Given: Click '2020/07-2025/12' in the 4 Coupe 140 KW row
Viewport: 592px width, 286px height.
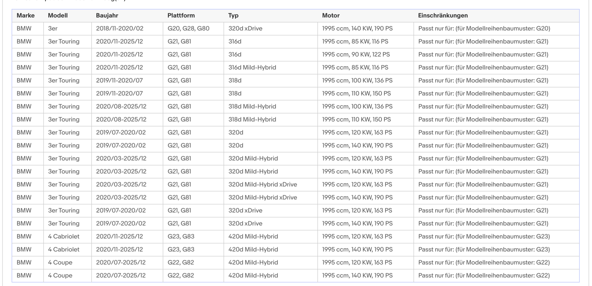Looking at the screenshot, I should pyautogui.click(x=121, y=275).
